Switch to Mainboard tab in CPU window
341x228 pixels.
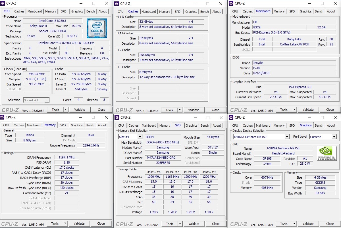(35, 11)
